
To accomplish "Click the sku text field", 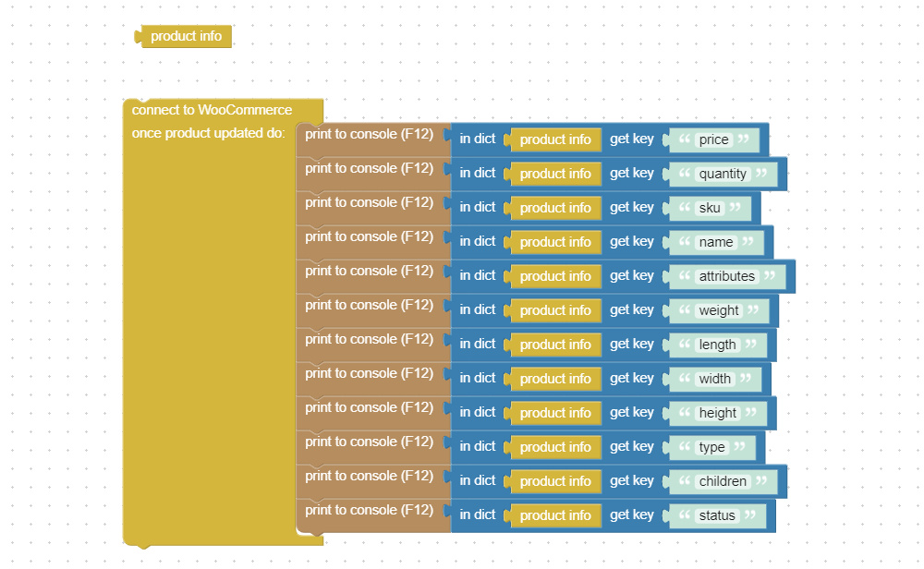I will point(710,208).
